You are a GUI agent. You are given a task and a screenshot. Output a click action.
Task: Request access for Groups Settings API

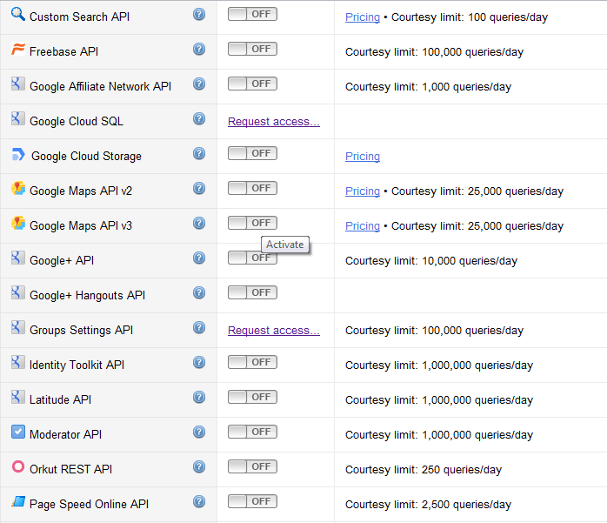274,331
